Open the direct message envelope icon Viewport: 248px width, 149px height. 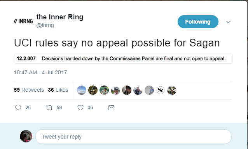click(x=111, y=108)
